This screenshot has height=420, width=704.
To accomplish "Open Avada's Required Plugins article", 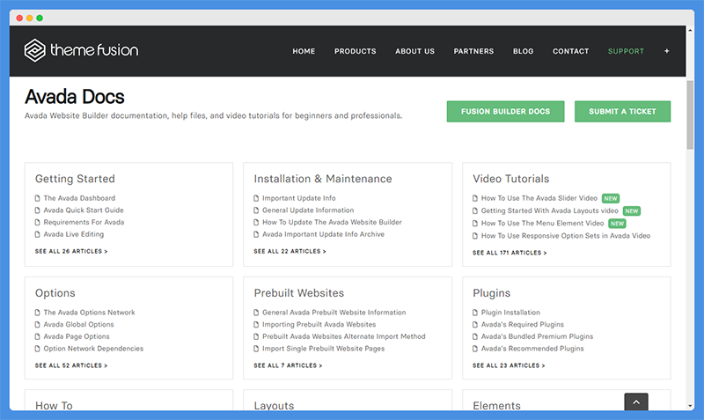I will click(x=523, y=324).
